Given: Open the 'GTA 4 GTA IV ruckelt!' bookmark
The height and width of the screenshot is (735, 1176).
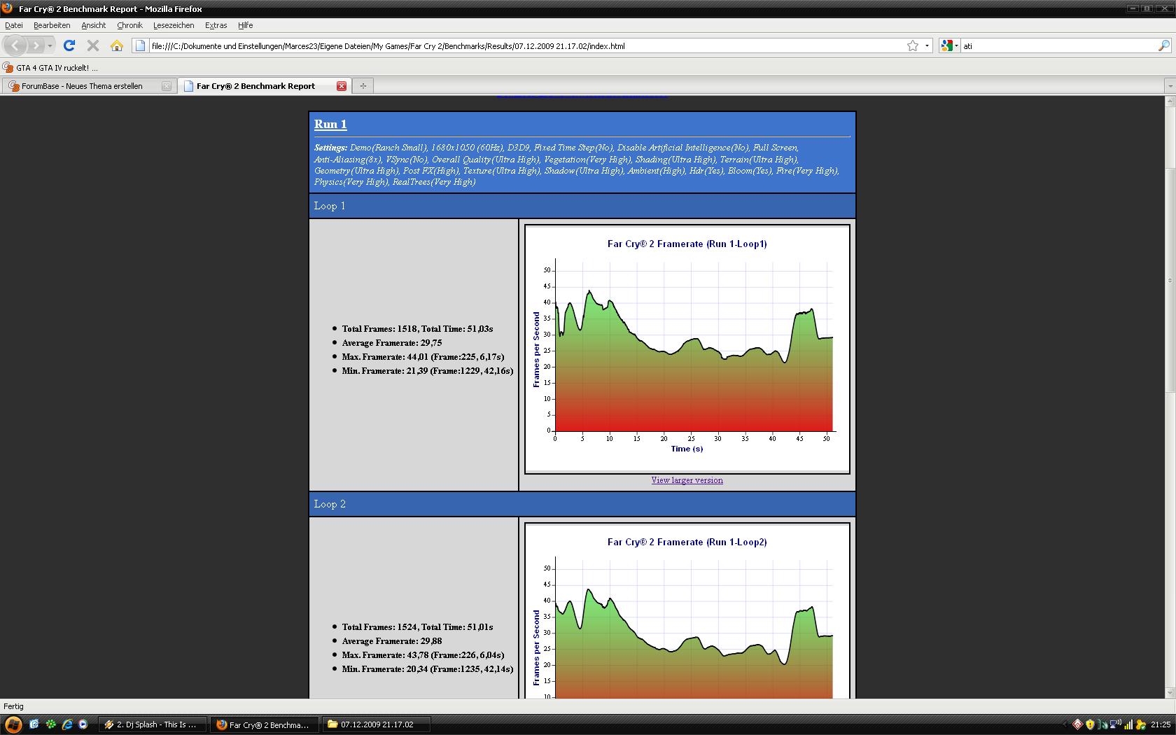Looking at the screenshot, I should (x=50, y=68).
